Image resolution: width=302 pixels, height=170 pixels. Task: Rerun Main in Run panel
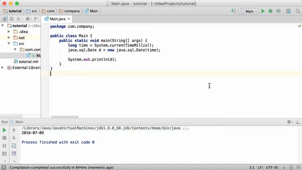[x=4, y=130]
